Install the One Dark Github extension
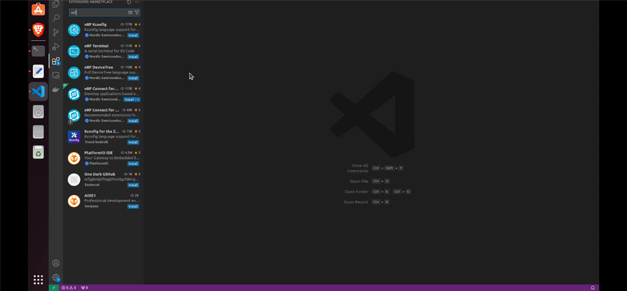627x291 pixels. point(133,185)
